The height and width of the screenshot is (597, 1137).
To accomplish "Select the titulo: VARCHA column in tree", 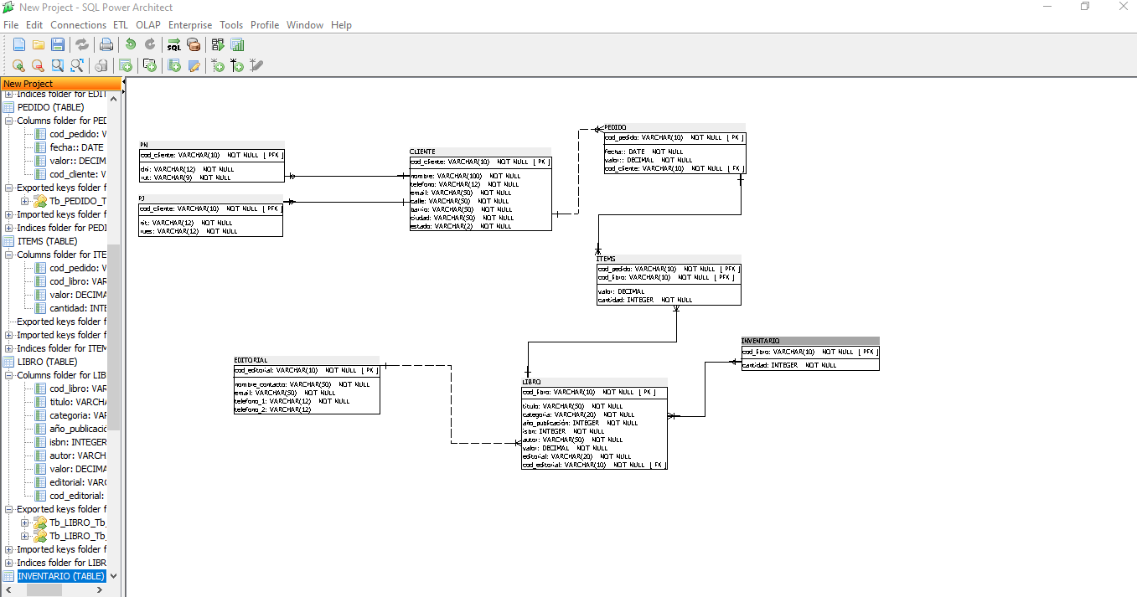I will tap(77, 402).
